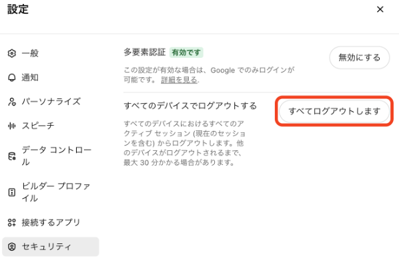The height and width of the screenshot is (262, 399).
Task: Click the waveform icon for スピーチ
Action: pyautogui.click(x=12, y=126)
